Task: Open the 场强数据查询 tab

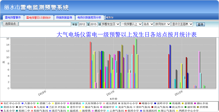Action: pos(64,18)
